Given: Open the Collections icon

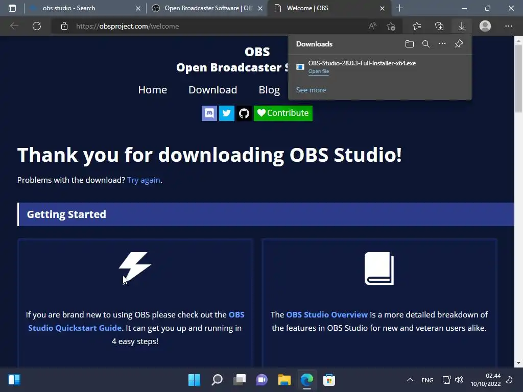Looking at the screenshot, I should click(439, 26).
